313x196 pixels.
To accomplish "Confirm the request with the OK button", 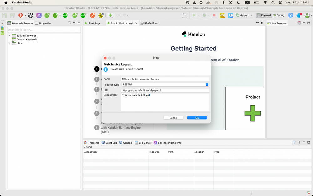I will click(x=197, y=118).
